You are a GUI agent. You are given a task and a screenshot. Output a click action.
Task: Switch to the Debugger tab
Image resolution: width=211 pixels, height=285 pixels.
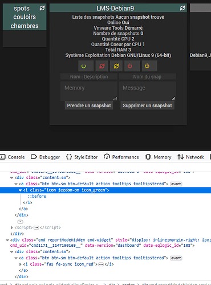tap(45, 157)
